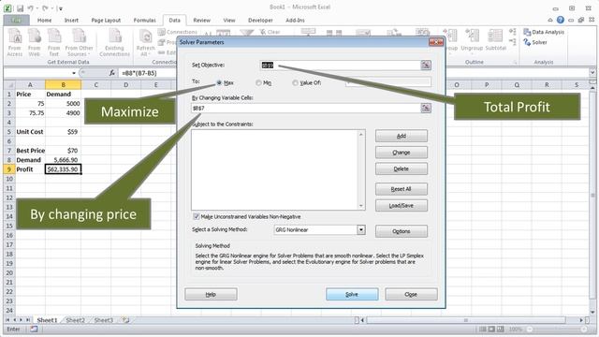The height and width of the screenshot is (337, 599).
Task: Select the Max radio button
Action: pyautogui.click(x=219, y=82)
